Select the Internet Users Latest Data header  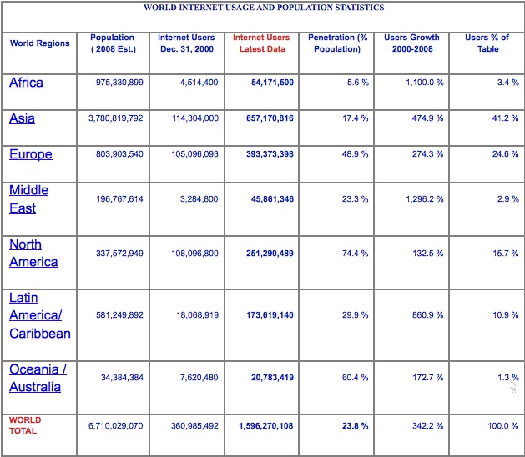(x=261, y=43)
